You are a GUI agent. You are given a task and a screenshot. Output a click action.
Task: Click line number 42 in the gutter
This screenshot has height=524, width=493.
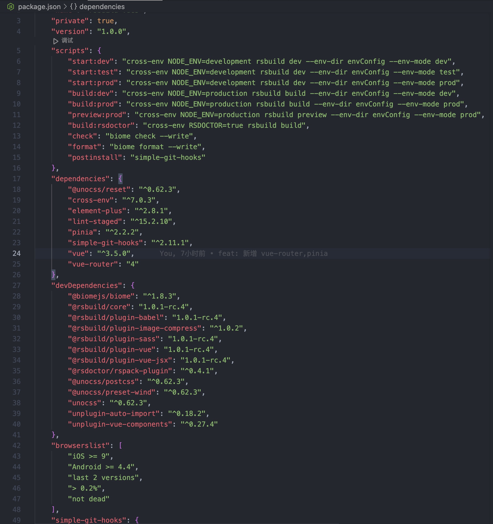click(17, 446)
